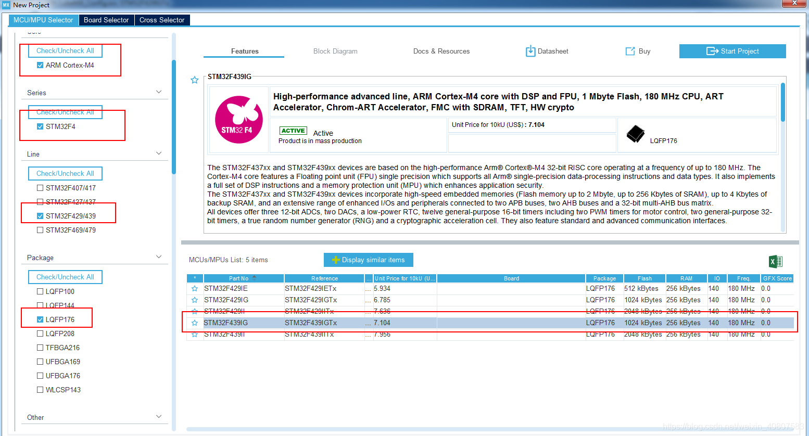
Task: Sort by GFX Score column header
Action: coord(777,278)
